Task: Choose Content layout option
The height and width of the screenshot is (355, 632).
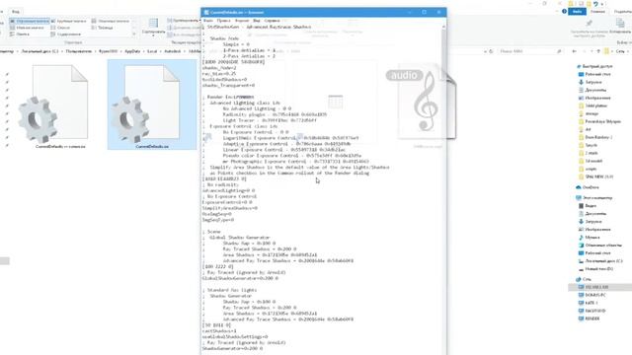Action: click(65, 35)
